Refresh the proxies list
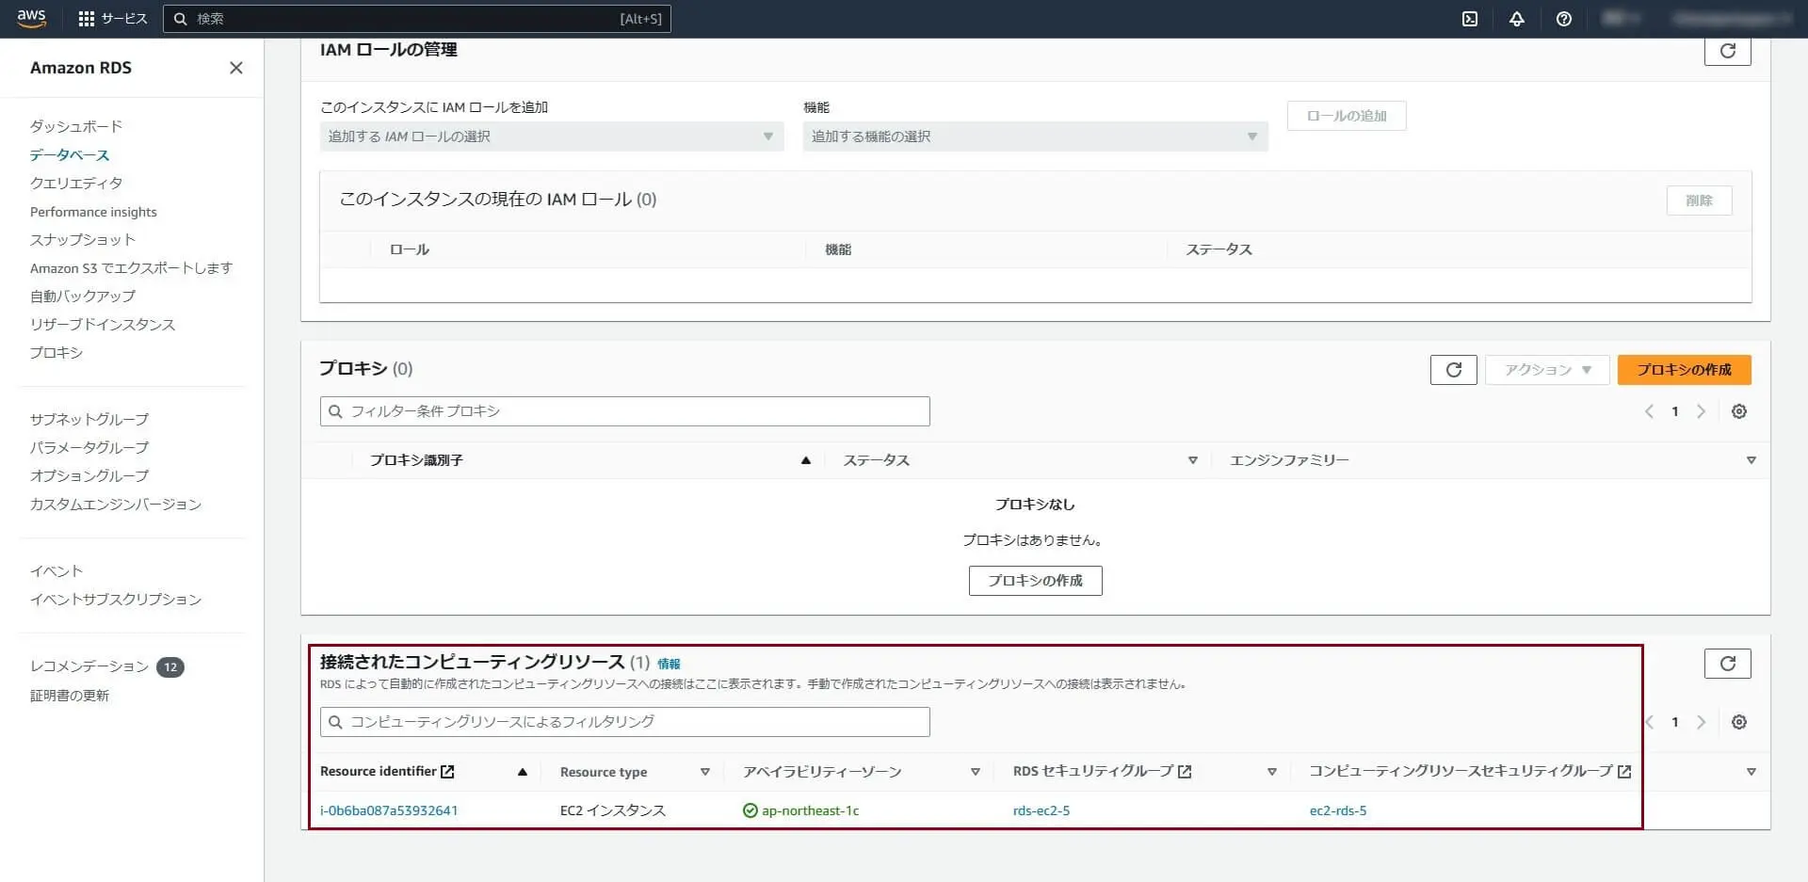Screen dimensions: 1808x882 [x=1454, y=370]
